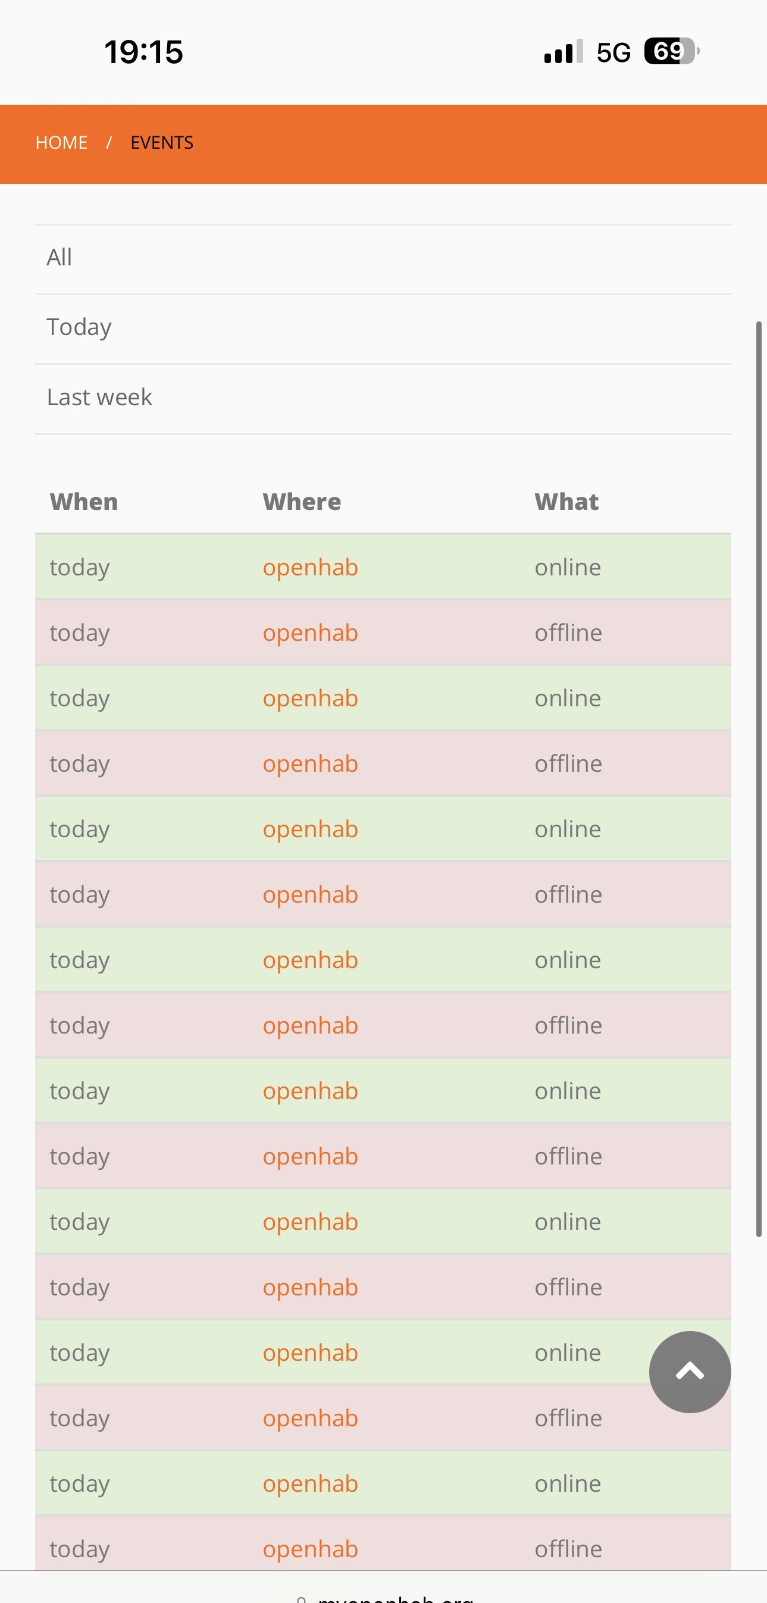This screenshot has height=1603, width=767.
Task: Select the All events filter
Action: pos(59,257)
